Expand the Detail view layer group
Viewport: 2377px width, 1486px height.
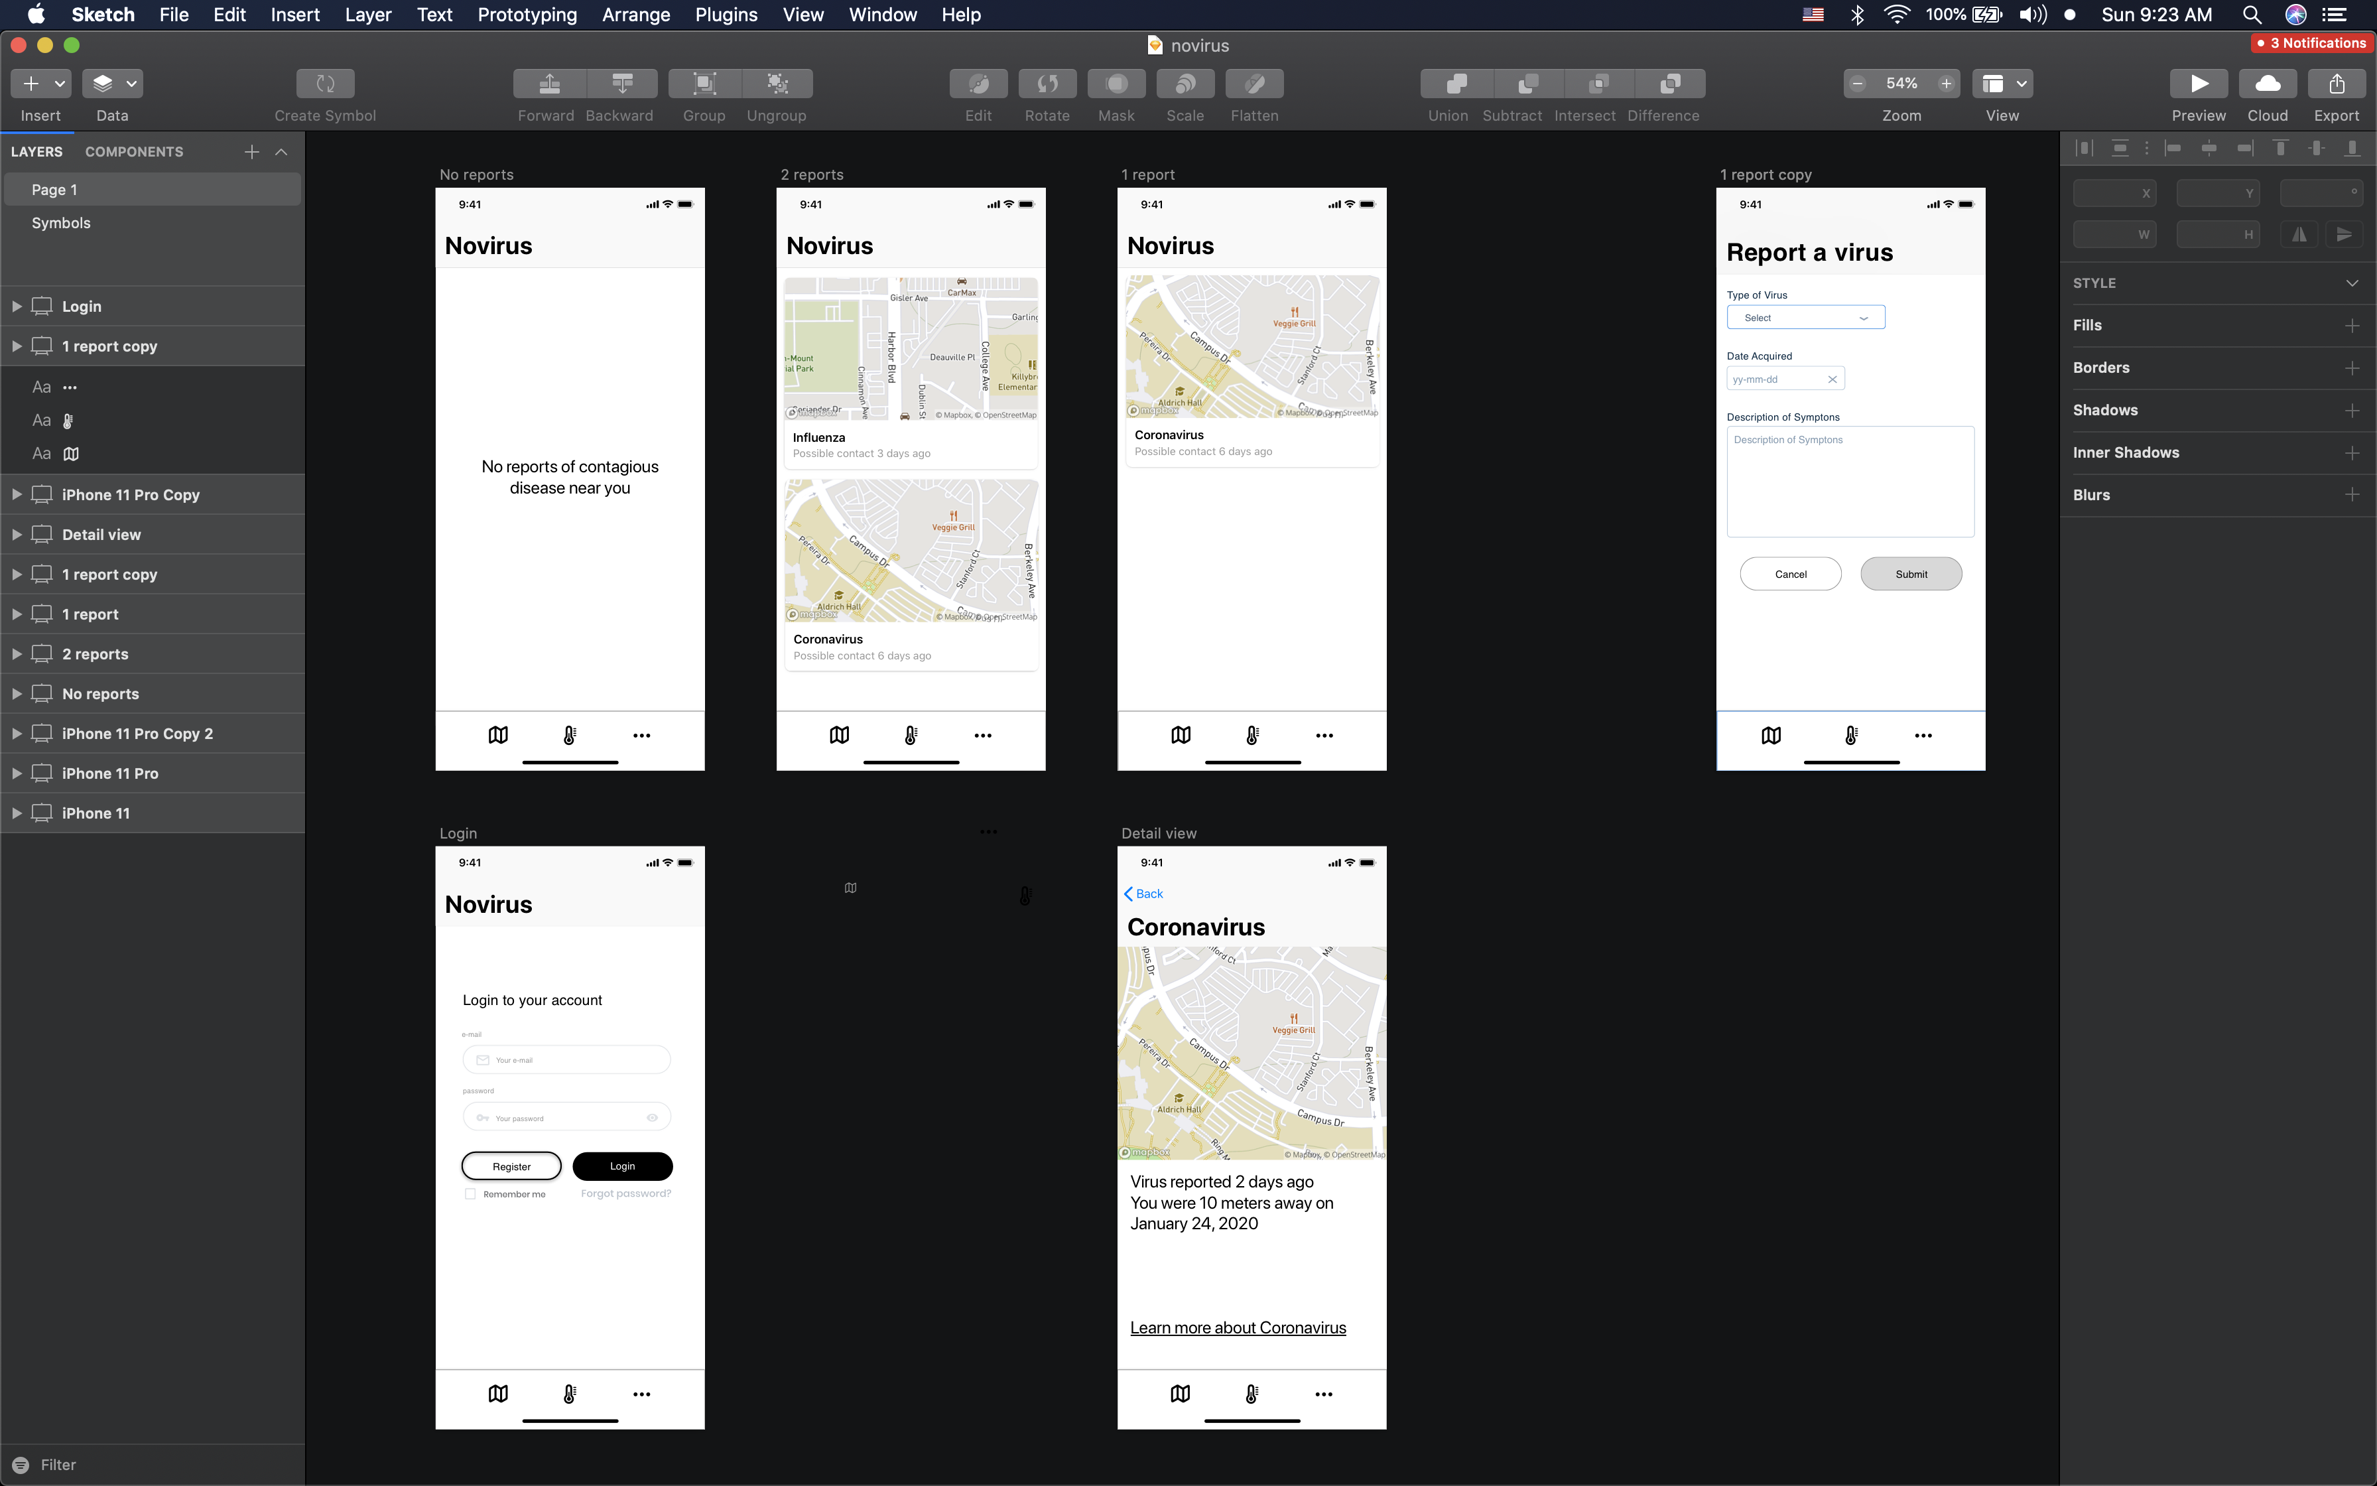17,535
